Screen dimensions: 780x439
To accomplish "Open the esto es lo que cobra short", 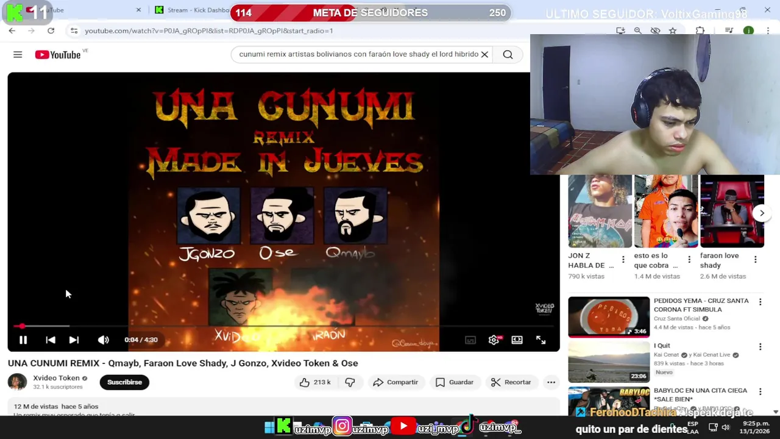I will [666, 211].
